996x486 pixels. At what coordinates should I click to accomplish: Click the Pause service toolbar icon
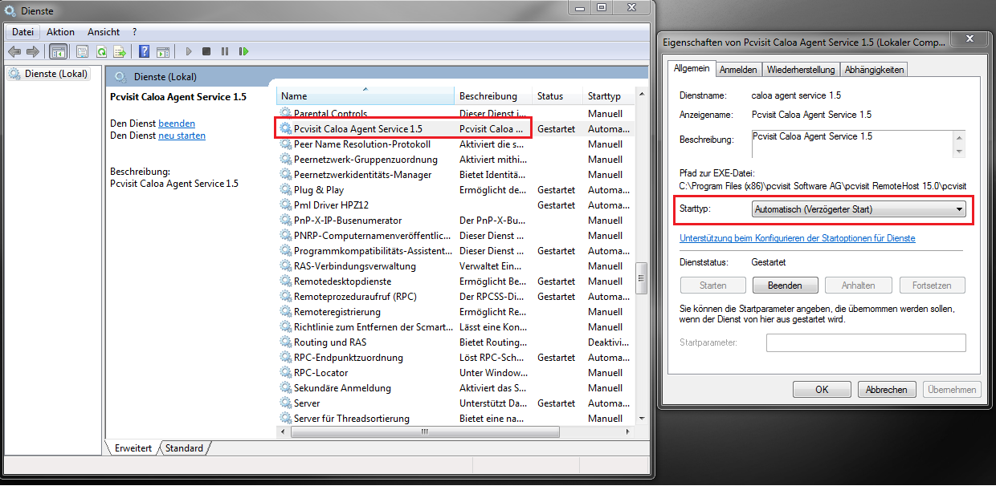225,51
